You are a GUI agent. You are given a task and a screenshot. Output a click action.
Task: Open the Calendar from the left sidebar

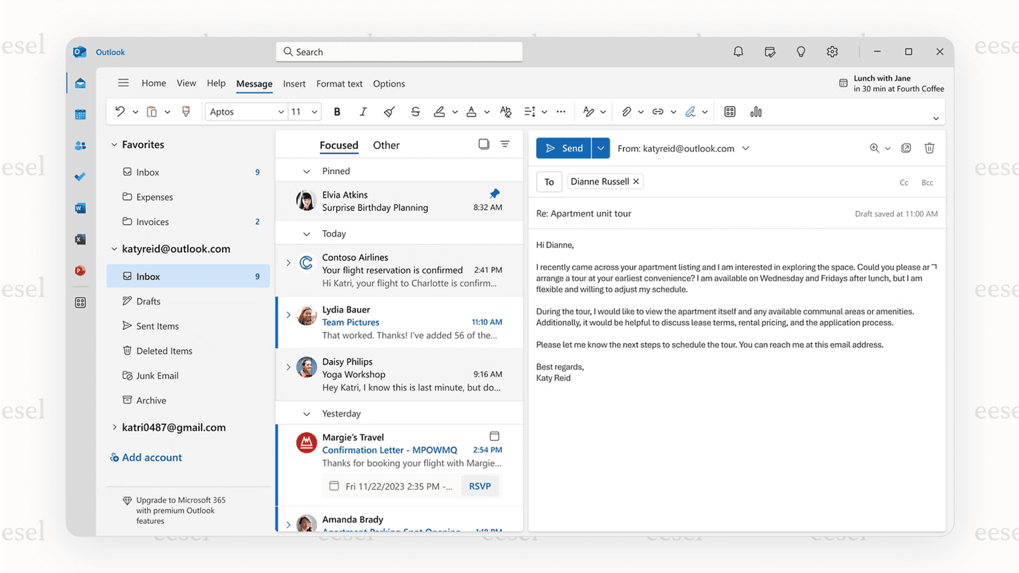(80, 114)
